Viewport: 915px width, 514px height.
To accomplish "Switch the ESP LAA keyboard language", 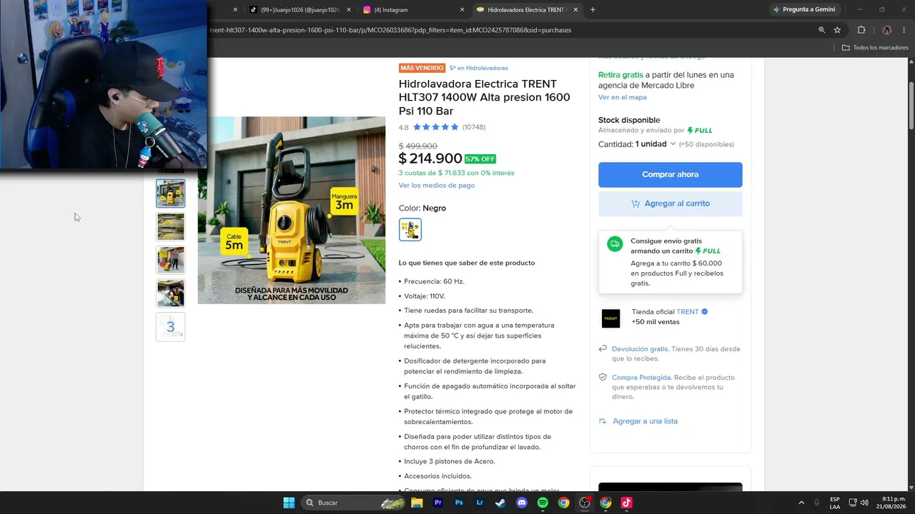I will click(835, 503).
